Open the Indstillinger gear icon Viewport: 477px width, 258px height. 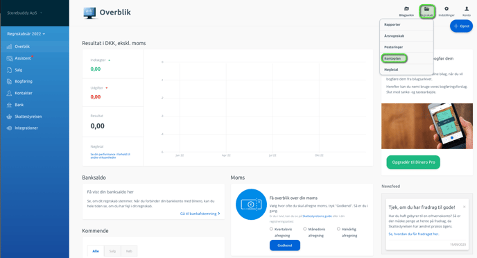click(446, 11)
